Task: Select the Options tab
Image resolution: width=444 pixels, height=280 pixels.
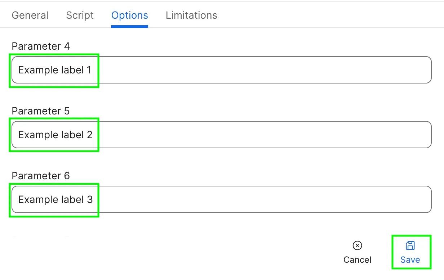Action: (130, 15)
